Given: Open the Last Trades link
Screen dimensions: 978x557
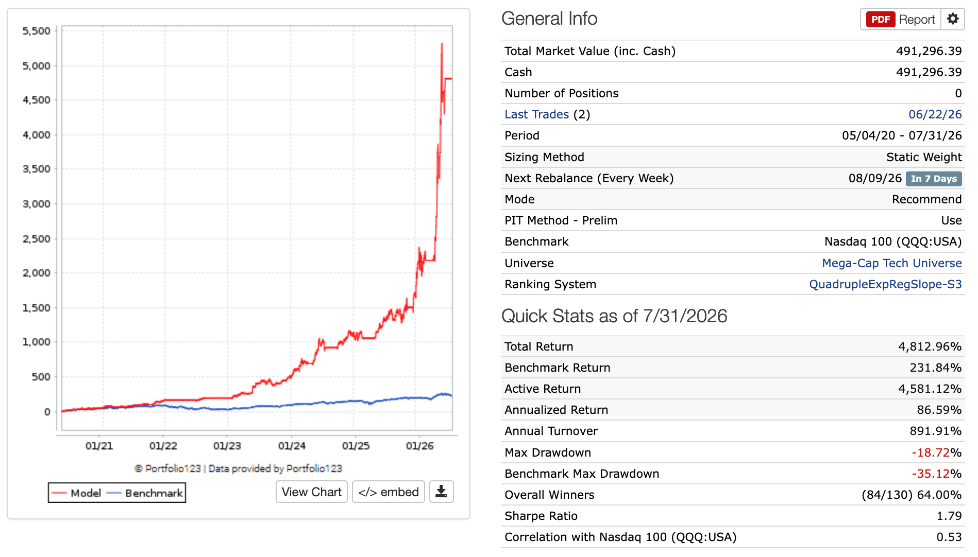Looking at the screenshot, I should 536,114.
